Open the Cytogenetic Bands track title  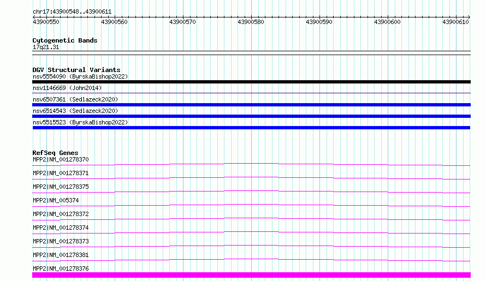tap(65, 40)
